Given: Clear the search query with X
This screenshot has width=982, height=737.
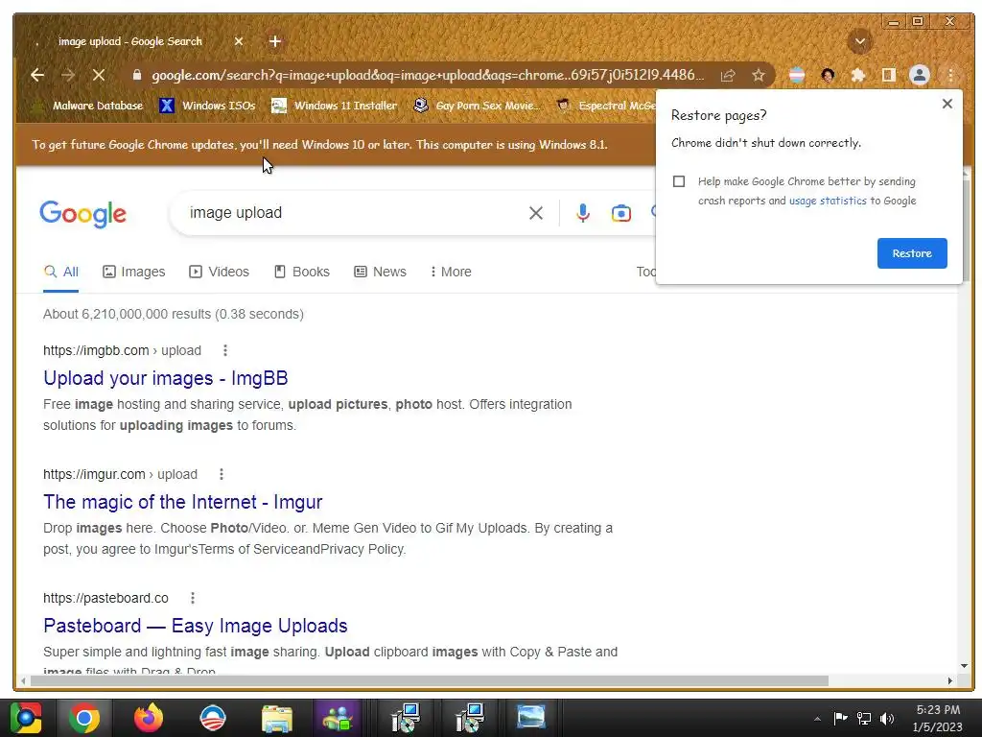Looking at the screenshot, I should click(x=535, y=213).
